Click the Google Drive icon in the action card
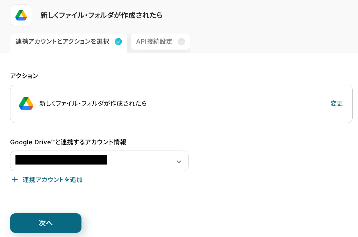This screenshot has height=237, width=358. pos(26,103)
